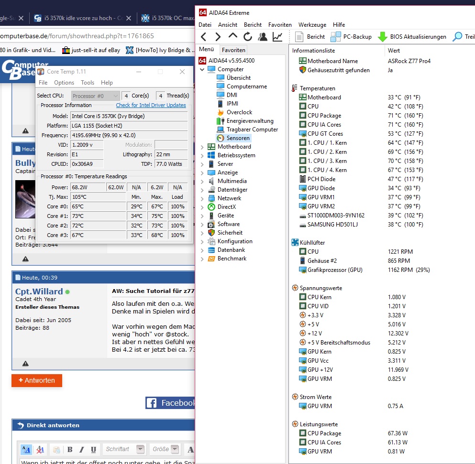The width and height of the screenshot is (475, 464).
Task: Click the AIDA64 v5.95.4500 root icon
Action: pos(202,61)
